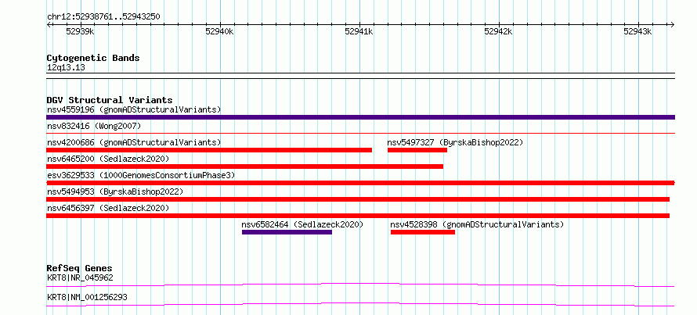Open the esv3629533 1000GenomesConsortiumPhase3 label
Screen dimensions: 697x315
point(141,175)
